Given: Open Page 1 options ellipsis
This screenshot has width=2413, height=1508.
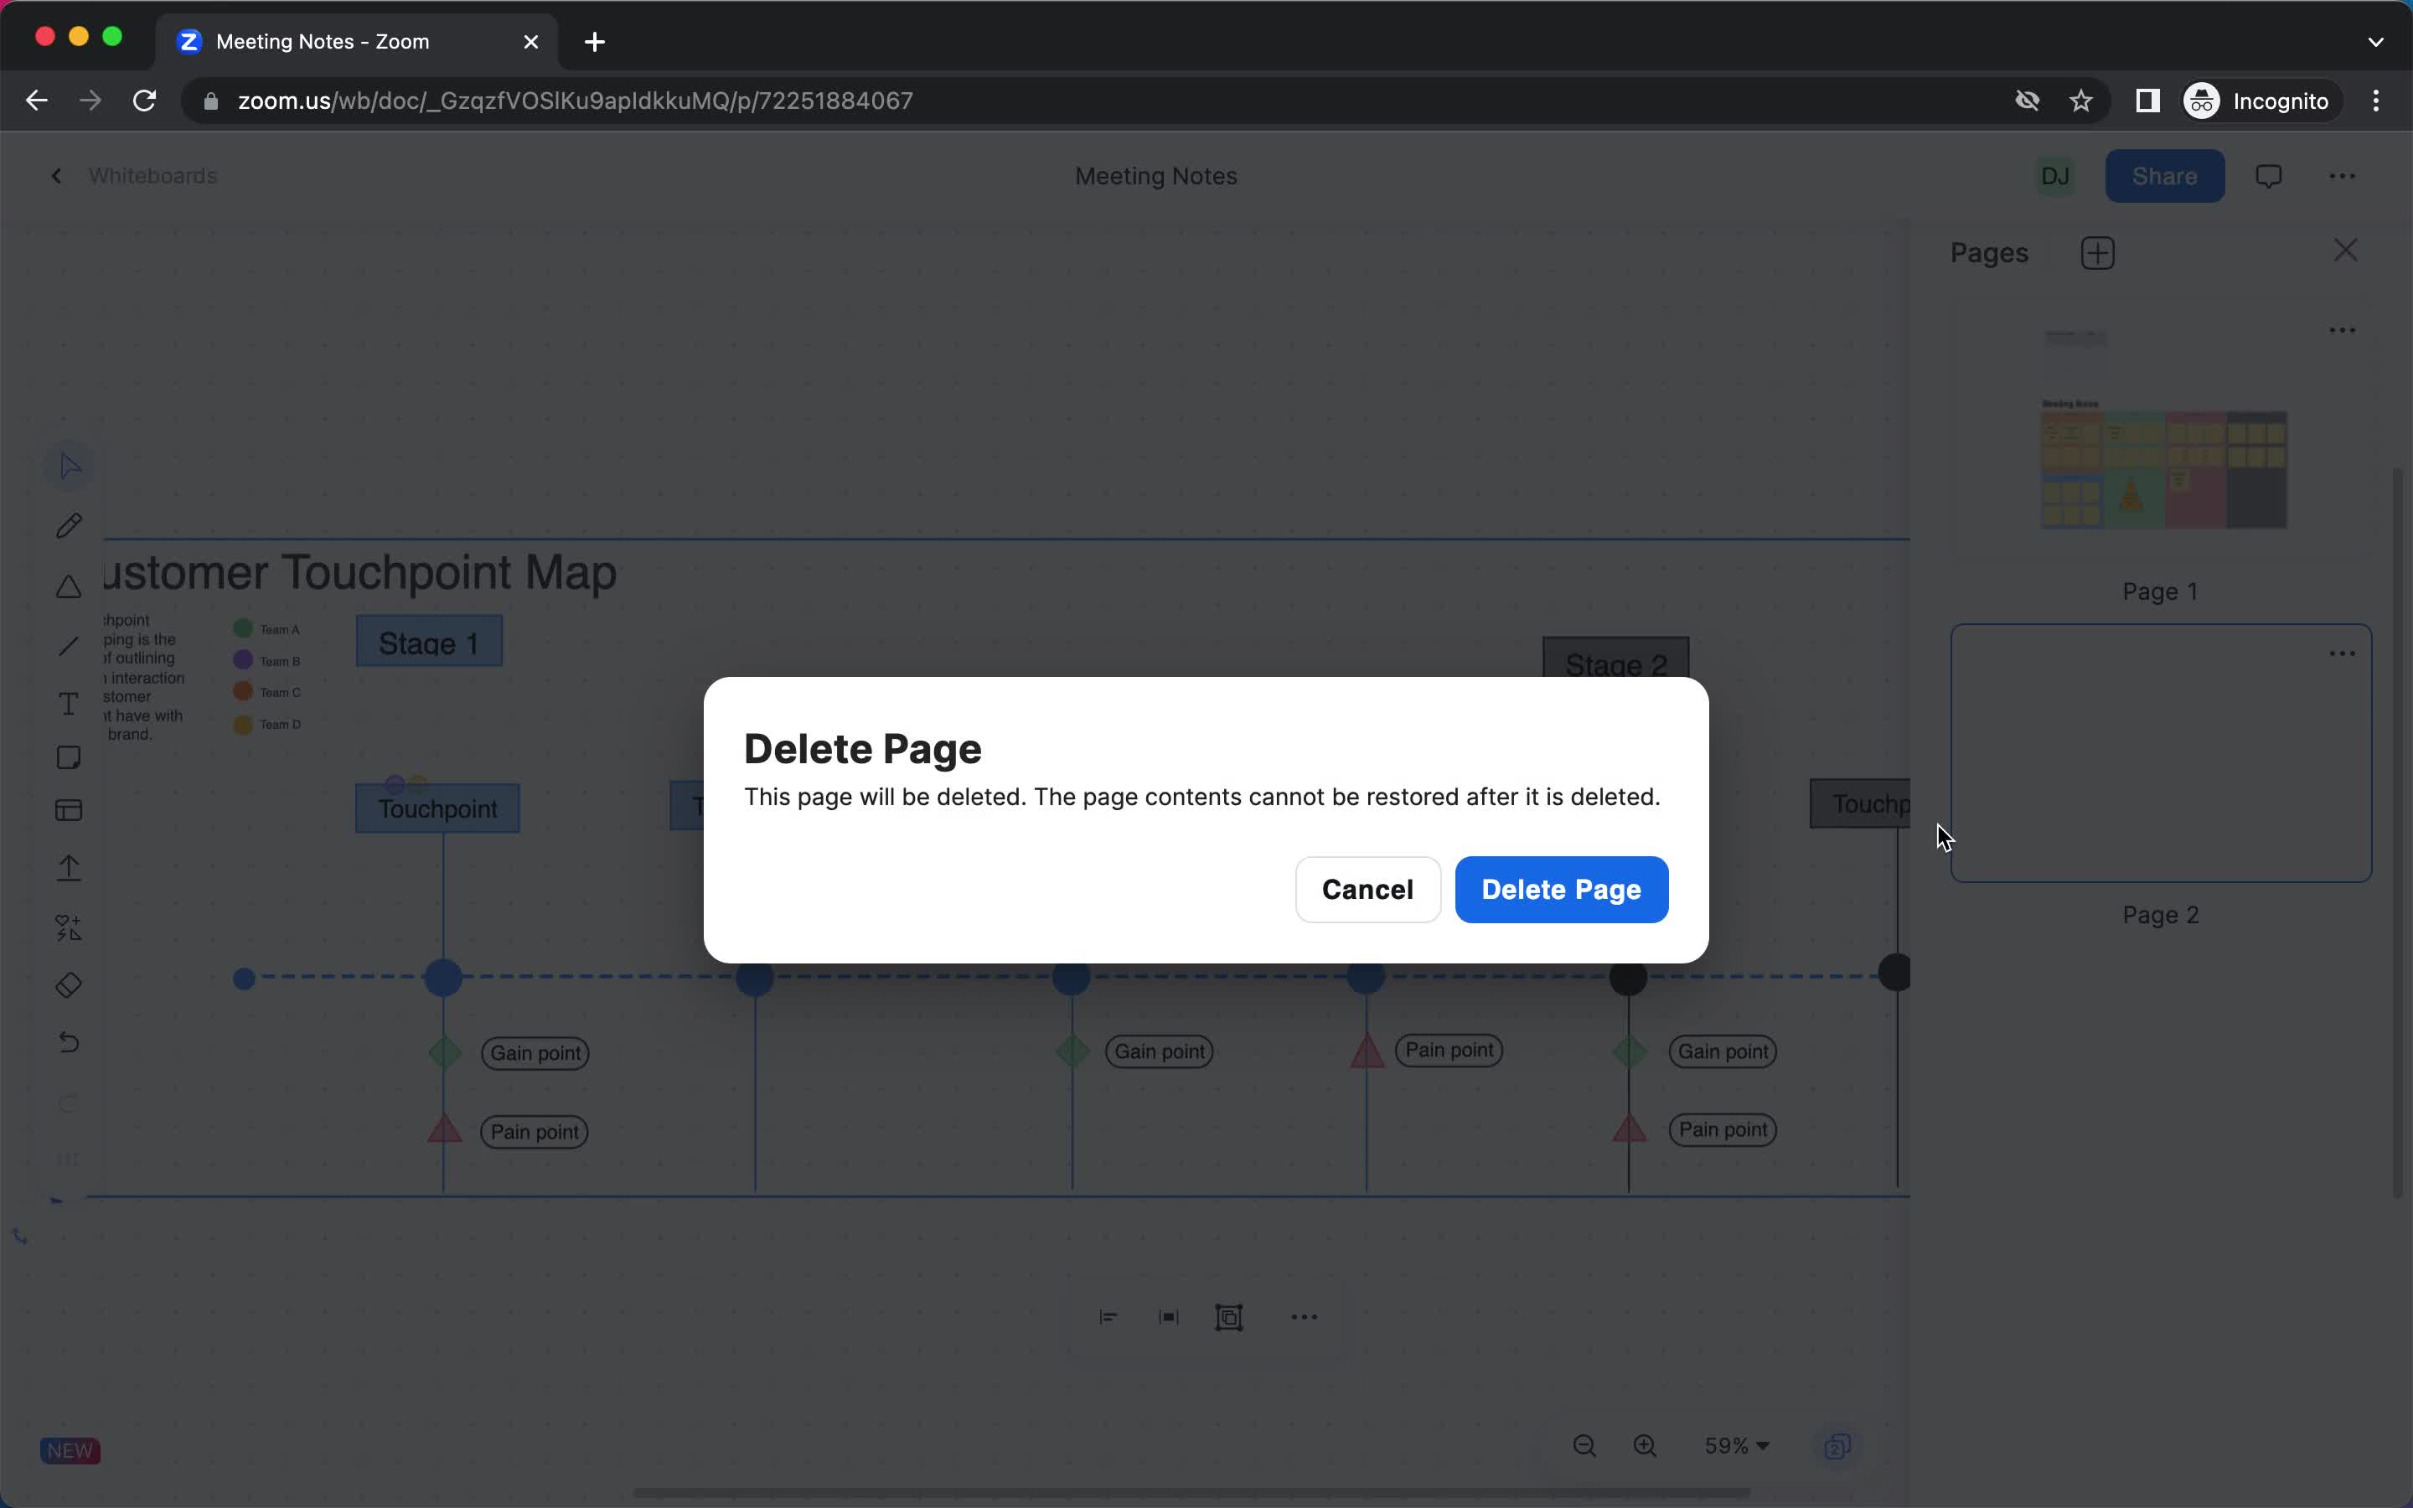Looking at the screenshot, I should pyautogui.click(x=2341, y=330).
